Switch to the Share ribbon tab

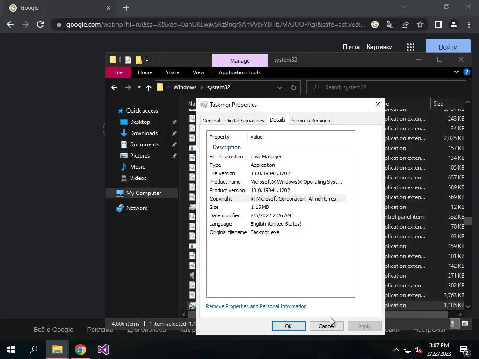coord(172,72)
